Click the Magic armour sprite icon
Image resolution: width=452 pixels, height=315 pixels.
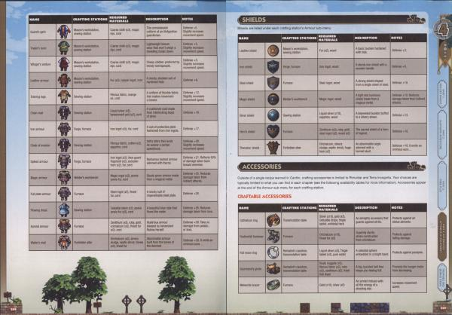click(64, 177)
